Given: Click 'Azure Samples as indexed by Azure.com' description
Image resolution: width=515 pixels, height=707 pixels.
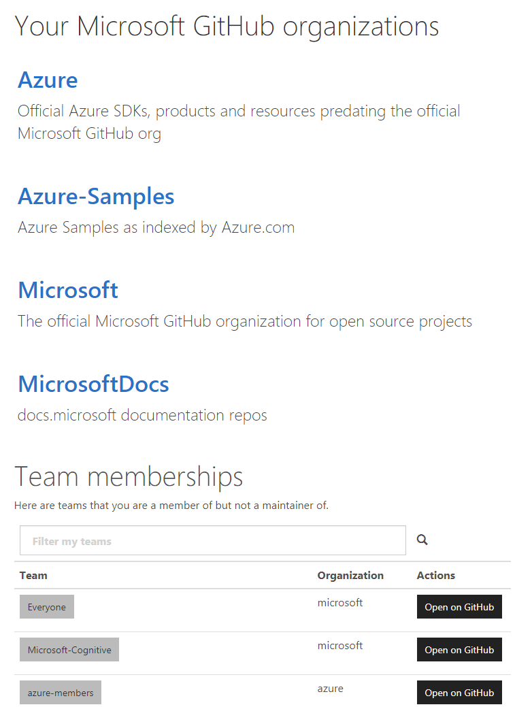Looking at the screenshot, I should pyautogui.click(x=156, y=227).
